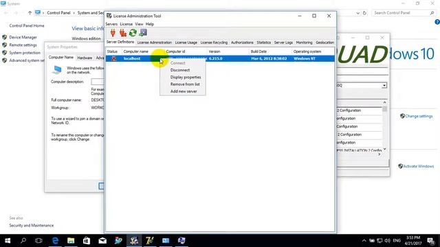Click the Disconnect plug icon in toolbar
This screenshot has width=440, height=247.
122,33
